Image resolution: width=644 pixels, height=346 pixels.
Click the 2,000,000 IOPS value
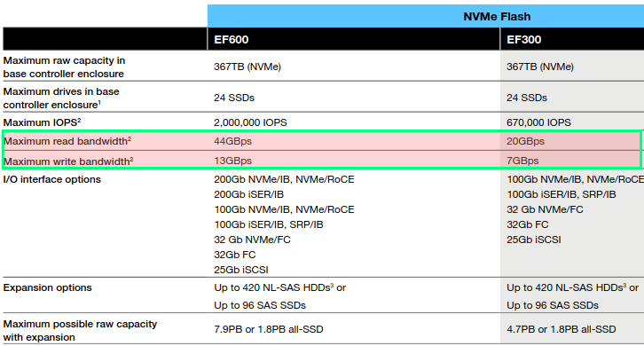click(250, 122)
